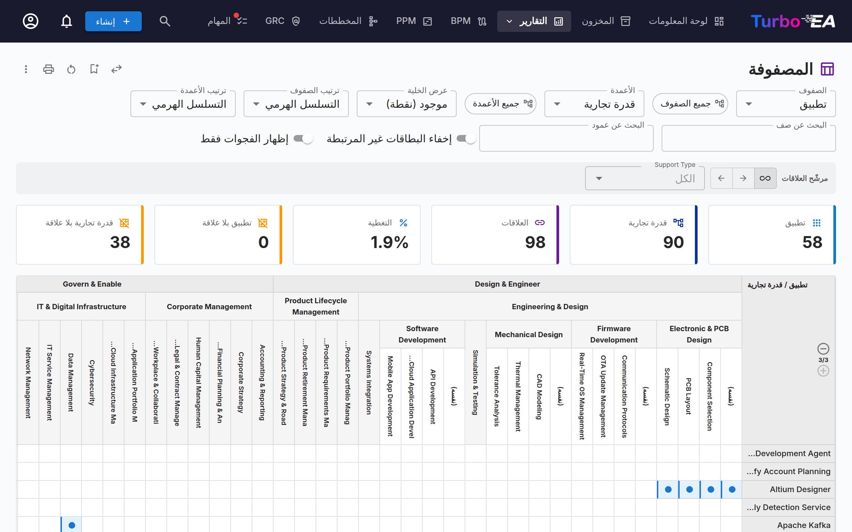Open the الصفوف dropdown showing تطبيق
The width and height of the screenshot is (852, 532).
pyautogui.click(x=786, y=104)
